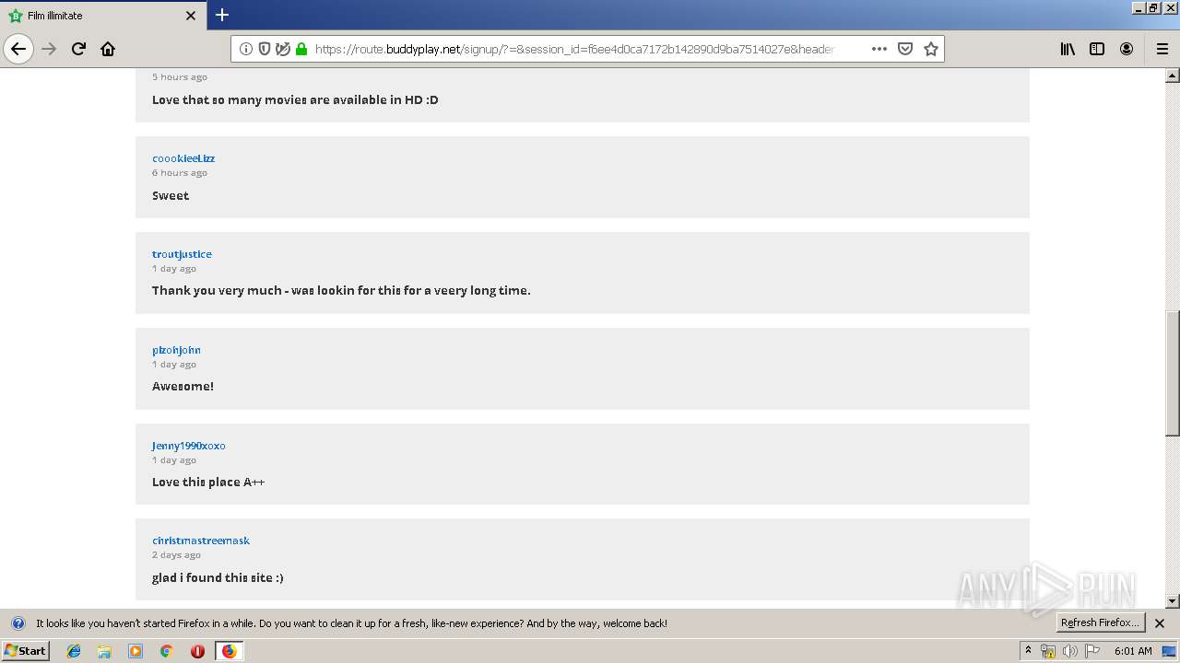Image resolution: width=1180 pixels, height=663 pixels.
Task: Open user profile christmastreemask
Action: (201, 541)
